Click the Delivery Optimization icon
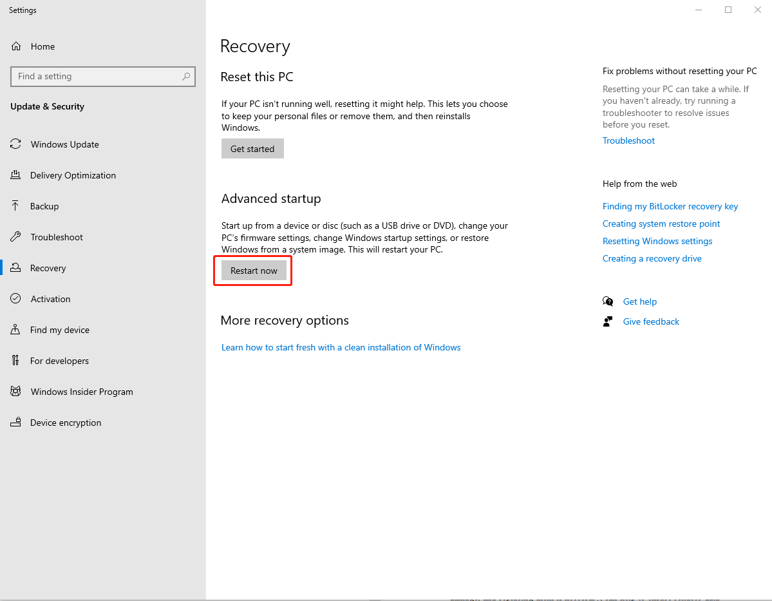This screenshot has height=601, width=772. 16,175
